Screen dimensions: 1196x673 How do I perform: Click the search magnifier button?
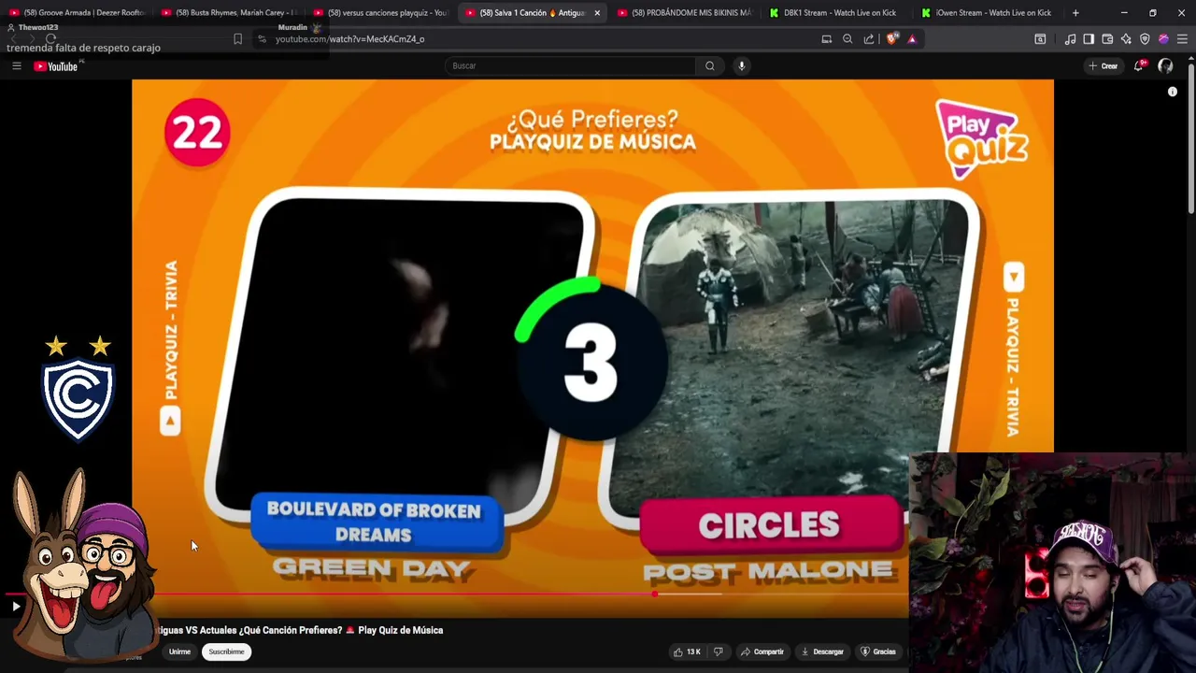coord(710,65)
